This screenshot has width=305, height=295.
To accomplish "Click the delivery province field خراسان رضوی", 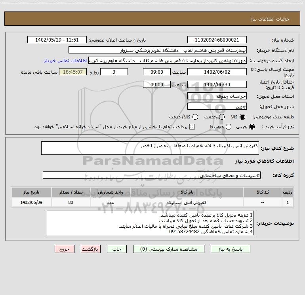I will pyautogui.click(x=217, y=96).
